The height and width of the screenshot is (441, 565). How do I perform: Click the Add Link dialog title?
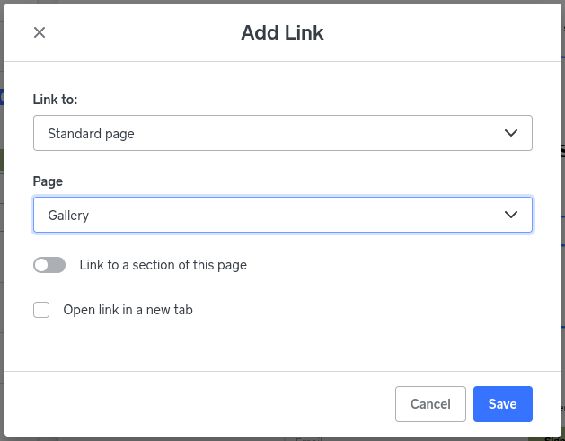pyautogui.click(x=282, y=33)
